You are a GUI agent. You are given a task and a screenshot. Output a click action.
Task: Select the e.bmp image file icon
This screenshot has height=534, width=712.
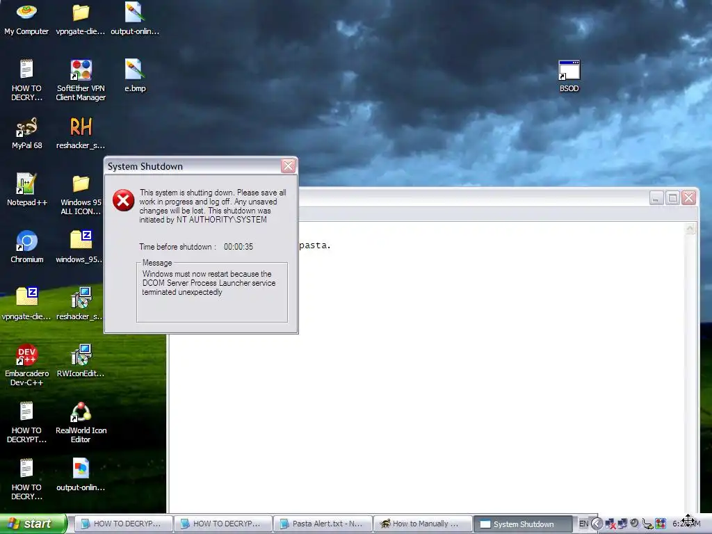tap(135, 75)
